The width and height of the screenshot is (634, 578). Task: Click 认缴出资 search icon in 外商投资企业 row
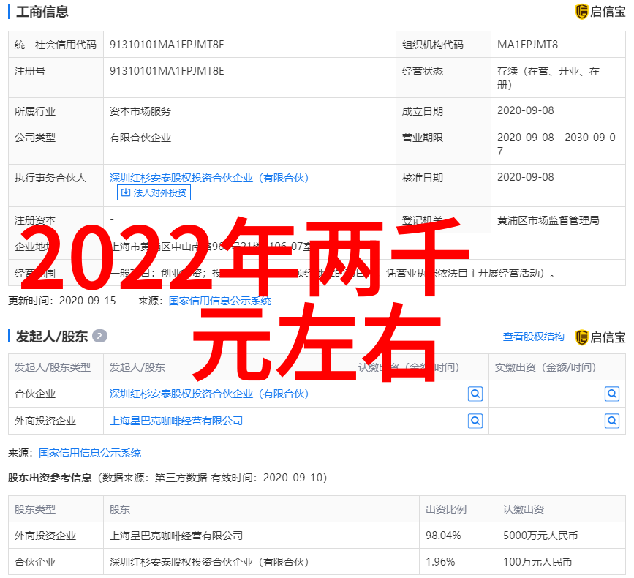coord(475,421)
